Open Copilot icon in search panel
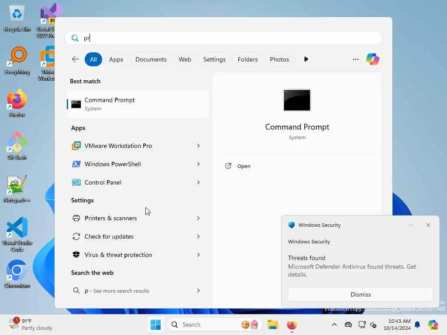 click(x=372, y=59)
